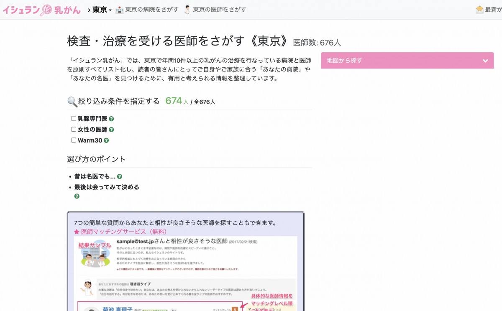Toggle the Warm30 checkbox on
502x311 pixels.
[74, 140]
